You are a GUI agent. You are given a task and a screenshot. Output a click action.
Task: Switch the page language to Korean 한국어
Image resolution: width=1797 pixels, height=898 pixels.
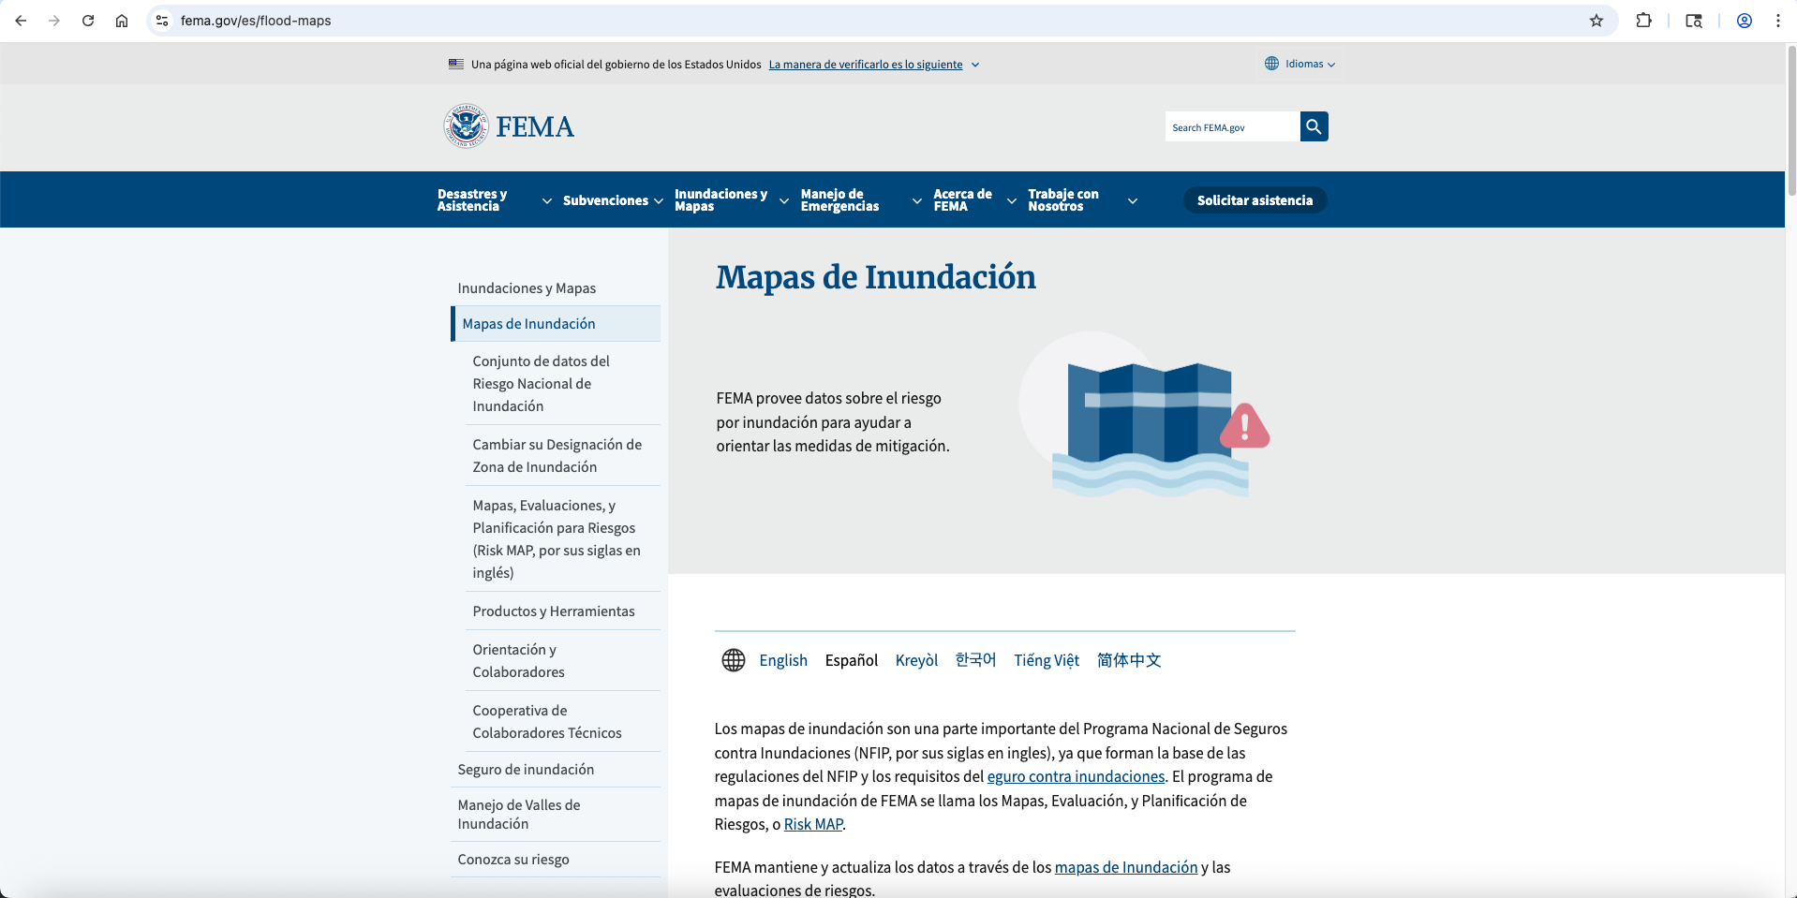click(x=975, y=660)
